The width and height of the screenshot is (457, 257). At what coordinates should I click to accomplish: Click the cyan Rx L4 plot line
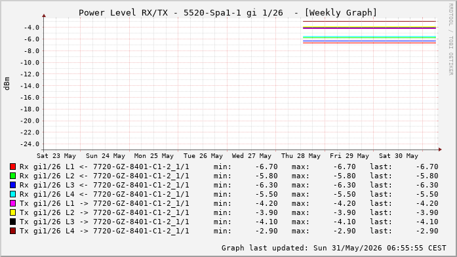(x=369, y=37)
